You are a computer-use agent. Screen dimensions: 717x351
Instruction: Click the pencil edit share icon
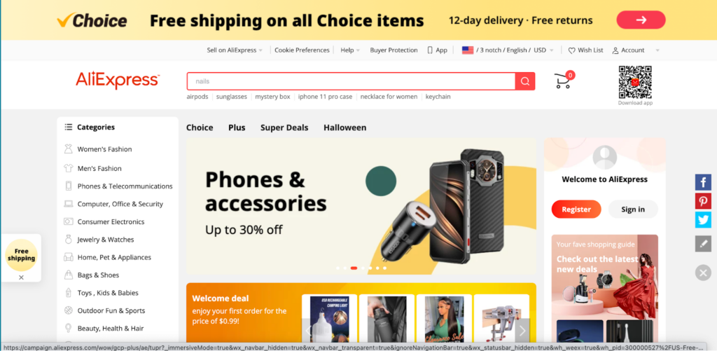[703, 244]
